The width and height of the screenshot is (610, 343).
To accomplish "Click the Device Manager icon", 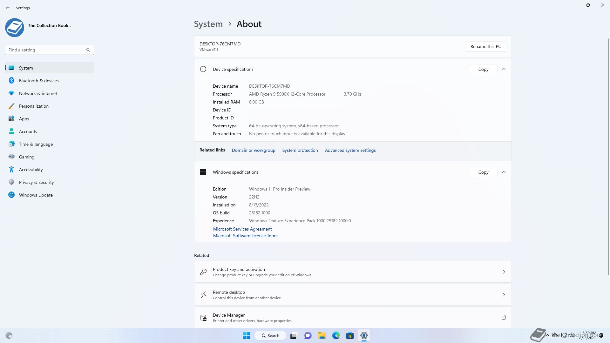I will [203, 318].
